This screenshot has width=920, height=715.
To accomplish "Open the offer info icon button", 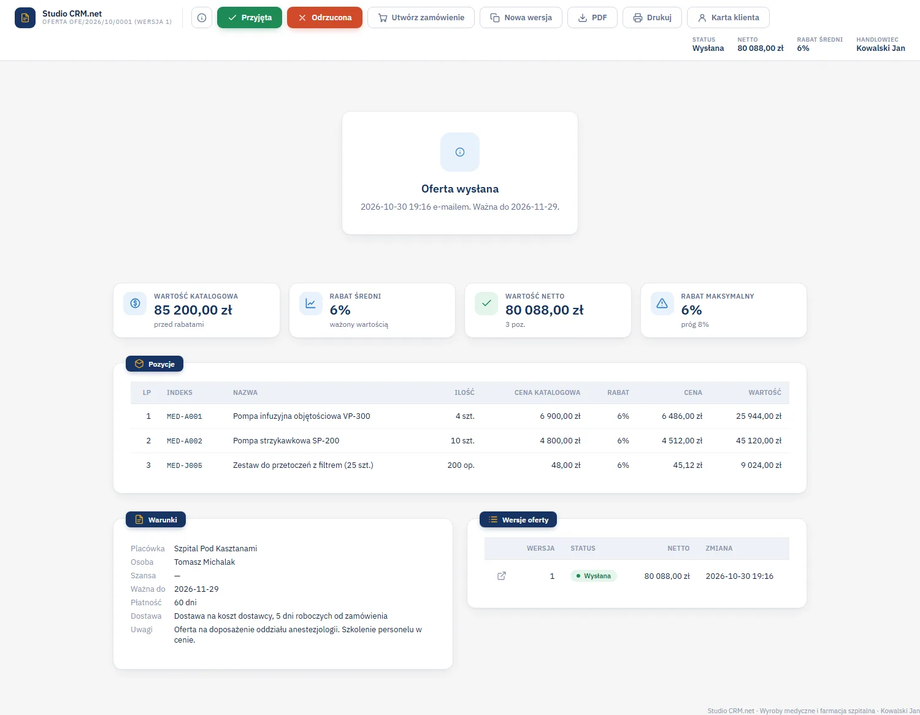I will [202, 18].
